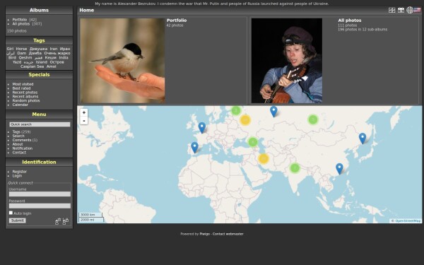
Task: Focus the Username input field
Action: 40,194
